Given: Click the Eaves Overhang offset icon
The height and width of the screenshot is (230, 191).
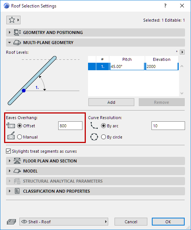Looking at the screenshot, I should (x=11, y=125).
